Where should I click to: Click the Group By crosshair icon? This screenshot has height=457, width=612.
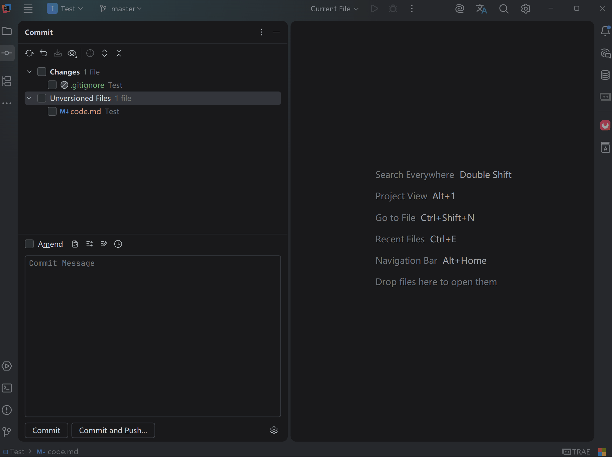[90, 53]
